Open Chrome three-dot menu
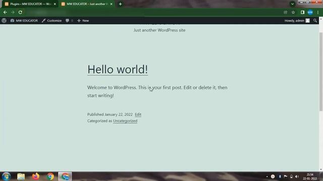Image resolution: width=323 pixels, height=181 pixels. [318, 12]
